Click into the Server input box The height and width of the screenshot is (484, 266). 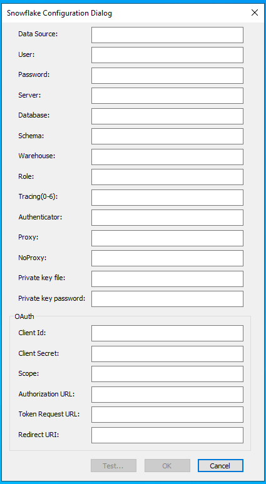point(167,96)
